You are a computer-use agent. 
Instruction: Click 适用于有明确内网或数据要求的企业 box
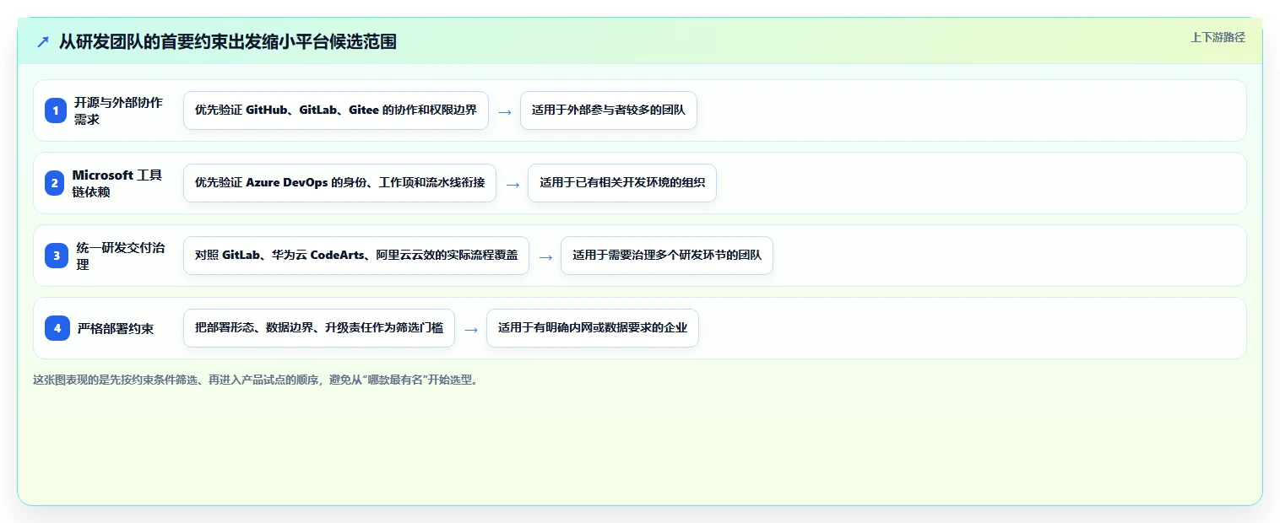tap(593, 328)
